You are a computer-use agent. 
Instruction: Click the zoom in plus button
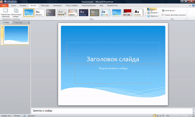pos(189,116)
